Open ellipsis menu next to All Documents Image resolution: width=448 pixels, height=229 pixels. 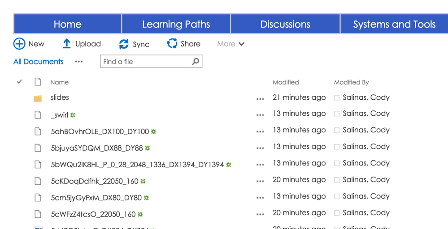click(79, 62)
